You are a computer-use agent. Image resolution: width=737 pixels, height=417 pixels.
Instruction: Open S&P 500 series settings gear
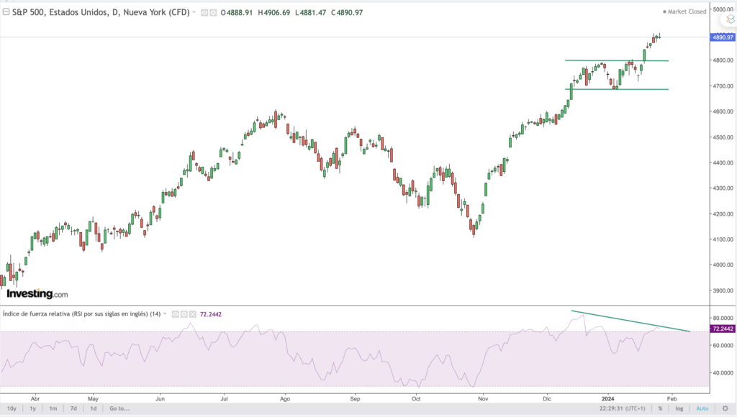(212, 13)
